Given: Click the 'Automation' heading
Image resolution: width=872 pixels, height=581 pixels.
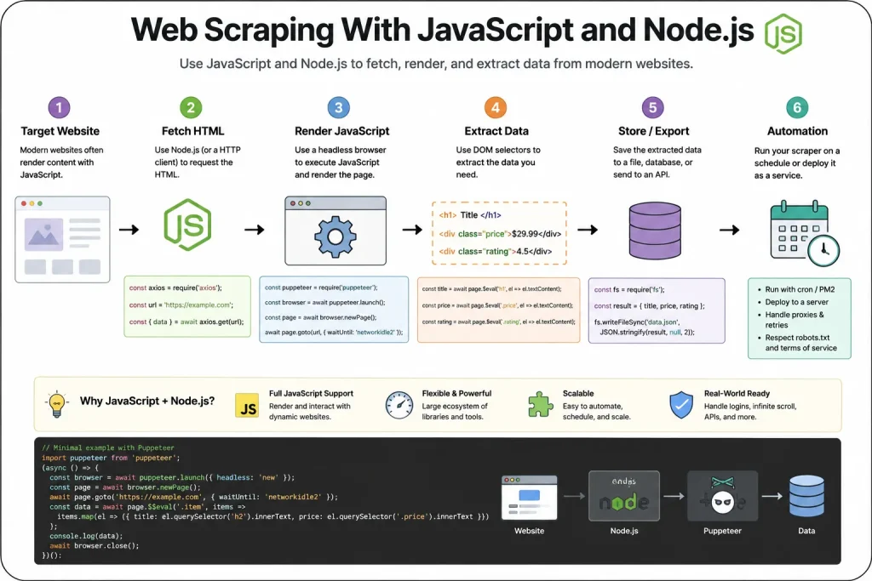Looking at the screenshot, I should (797, 131).
